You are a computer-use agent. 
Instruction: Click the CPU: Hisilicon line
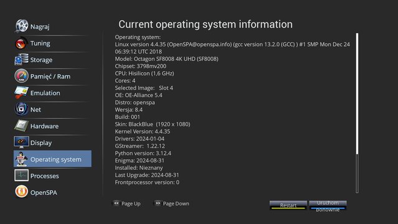point(144,73)
